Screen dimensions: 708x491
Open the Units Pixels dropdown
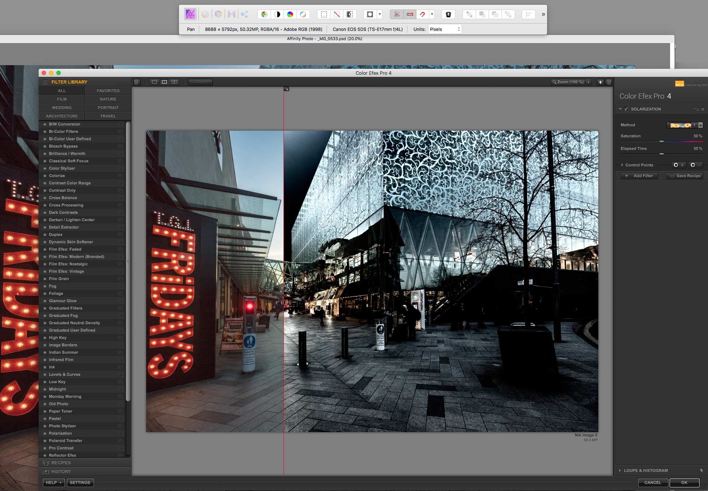(x=445, y=29)
